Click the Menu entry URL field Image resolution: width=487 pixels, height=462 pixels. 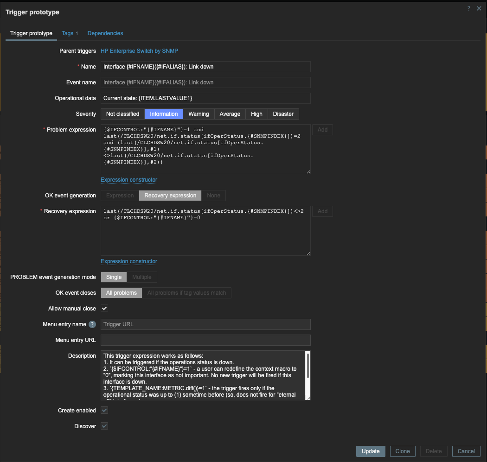point(205,340)
